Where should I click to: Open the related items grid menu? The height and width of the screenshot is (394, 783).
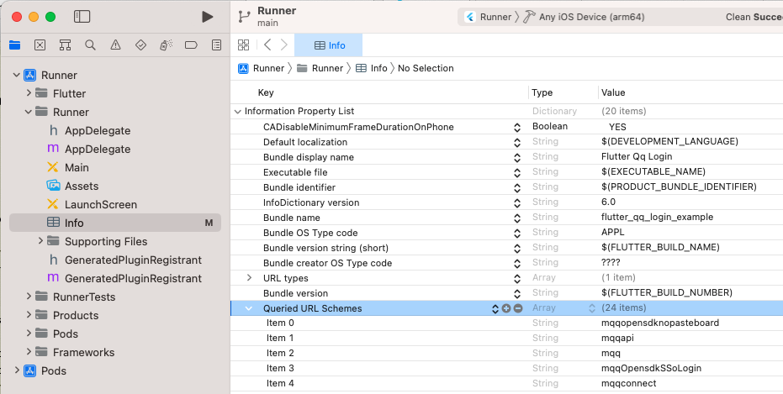[243, 45]
